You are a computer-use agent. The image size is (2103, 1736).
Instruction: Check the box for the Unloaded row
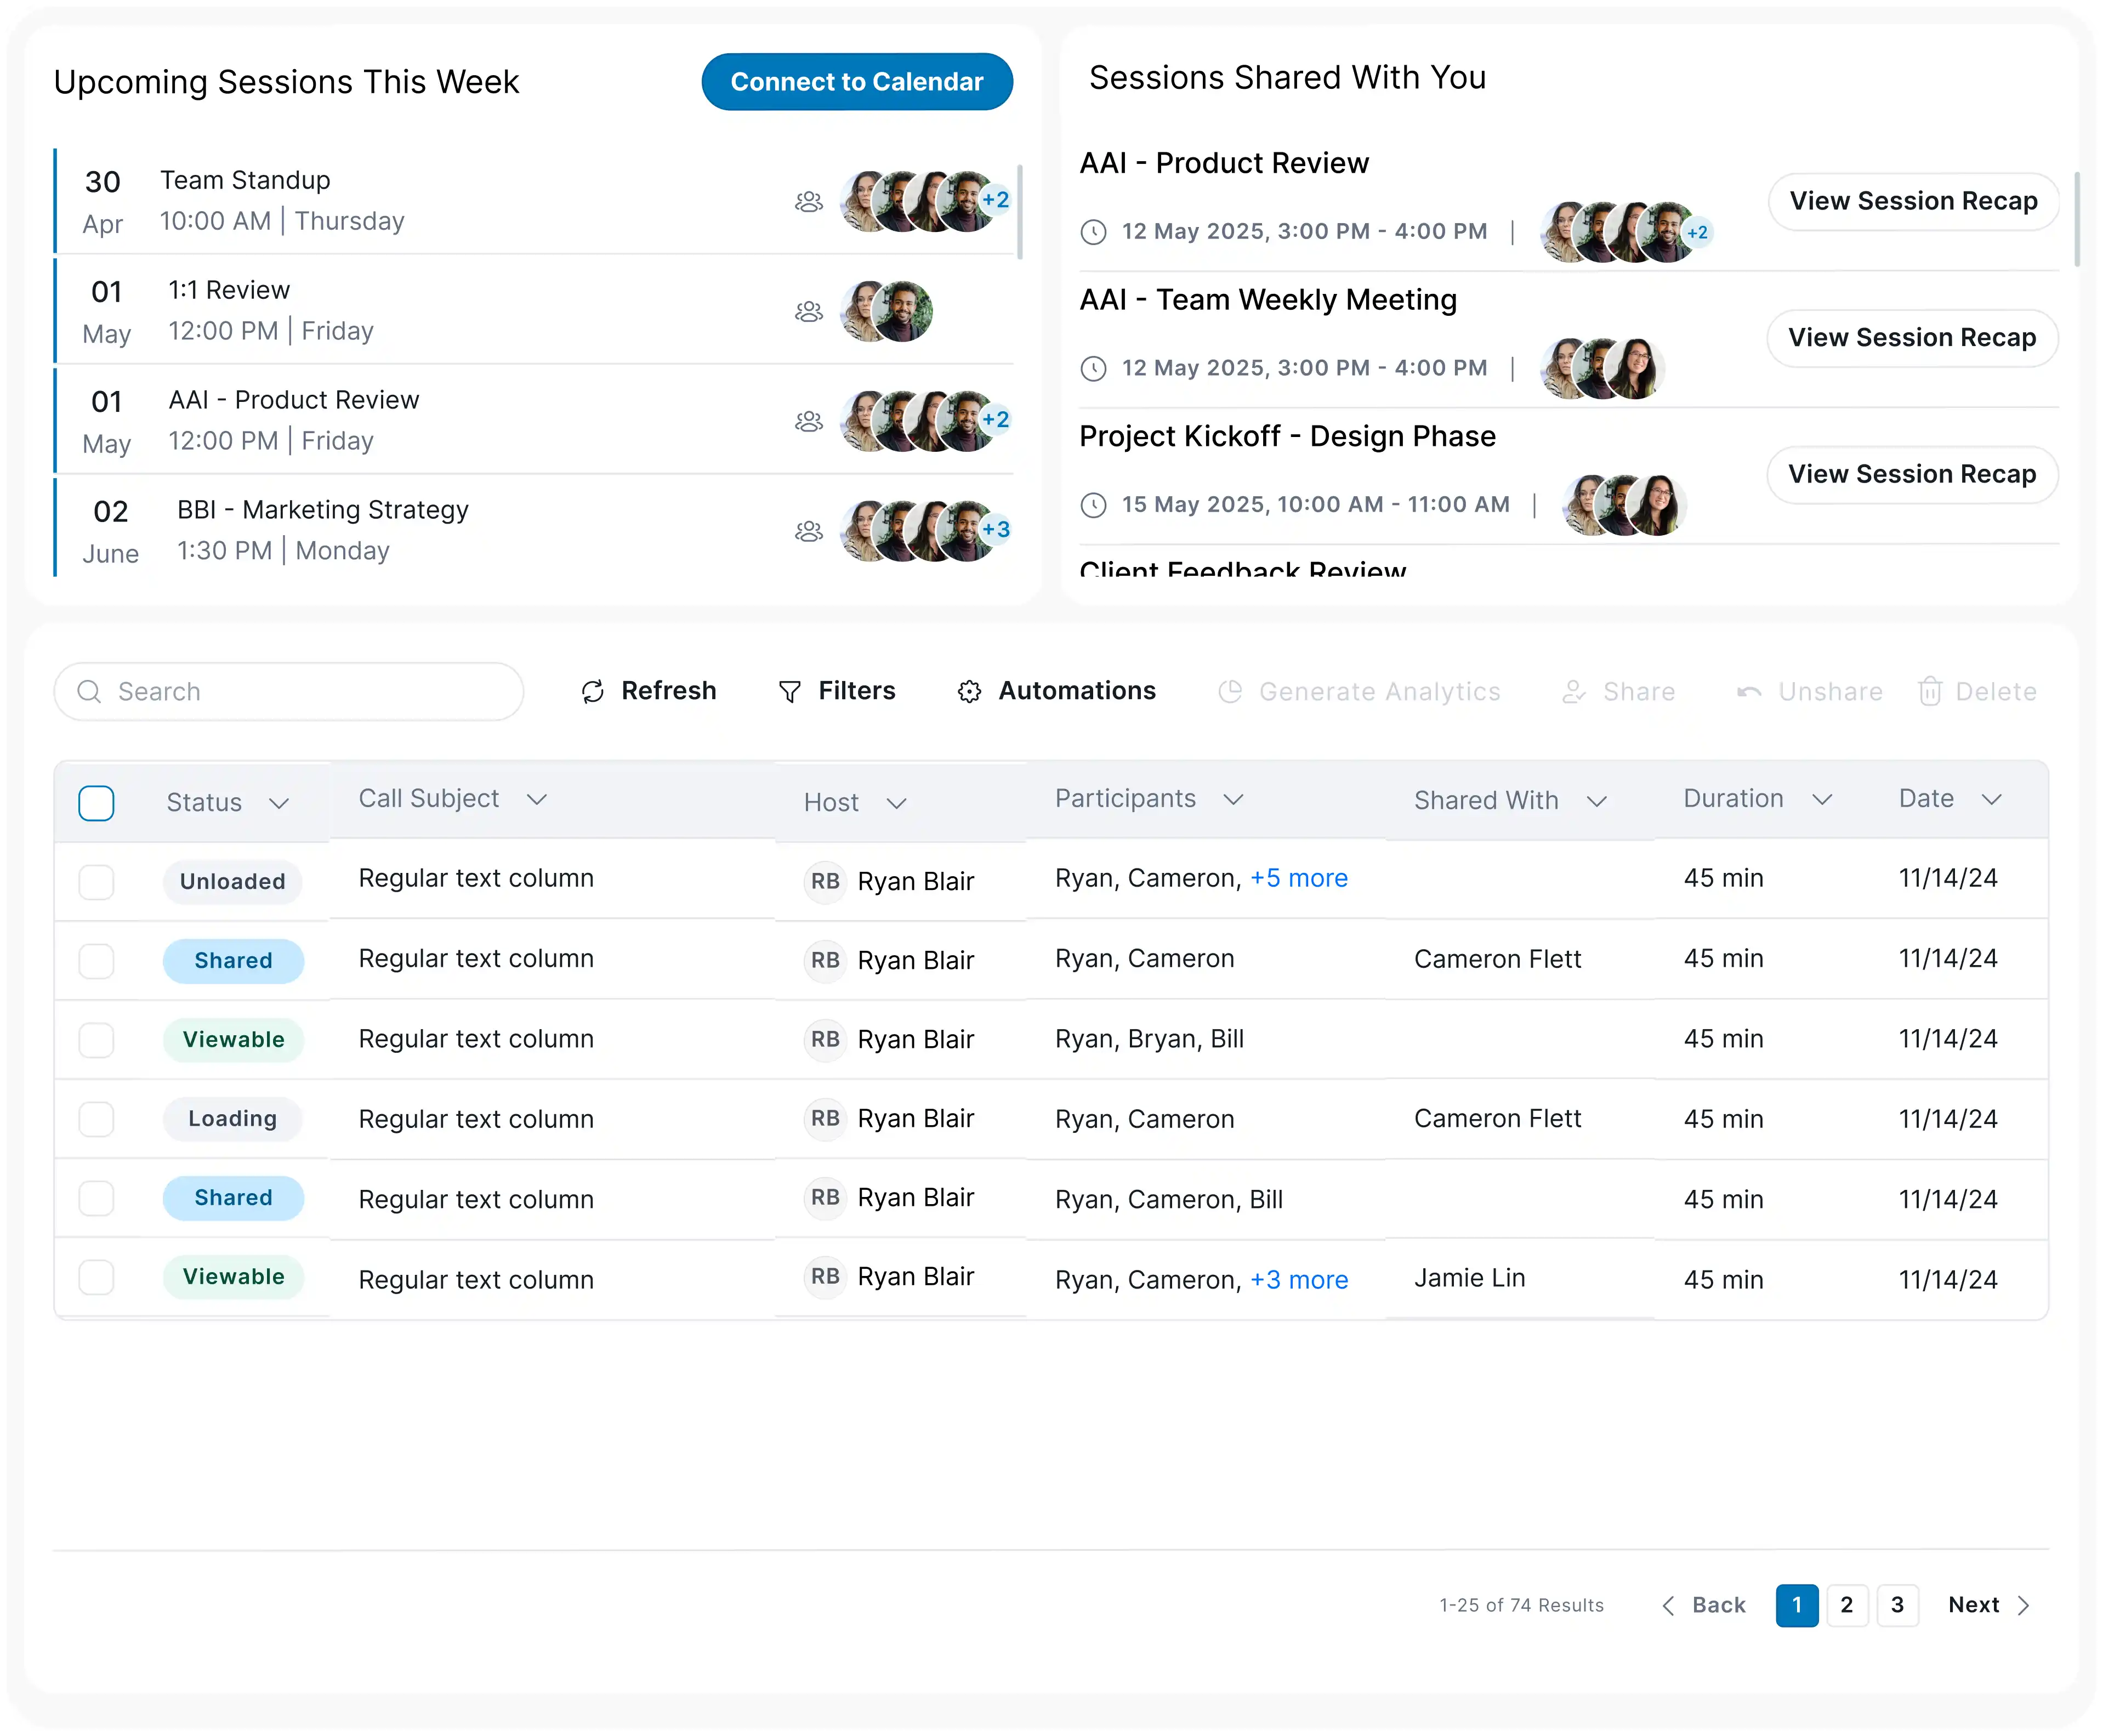[96, 882]
